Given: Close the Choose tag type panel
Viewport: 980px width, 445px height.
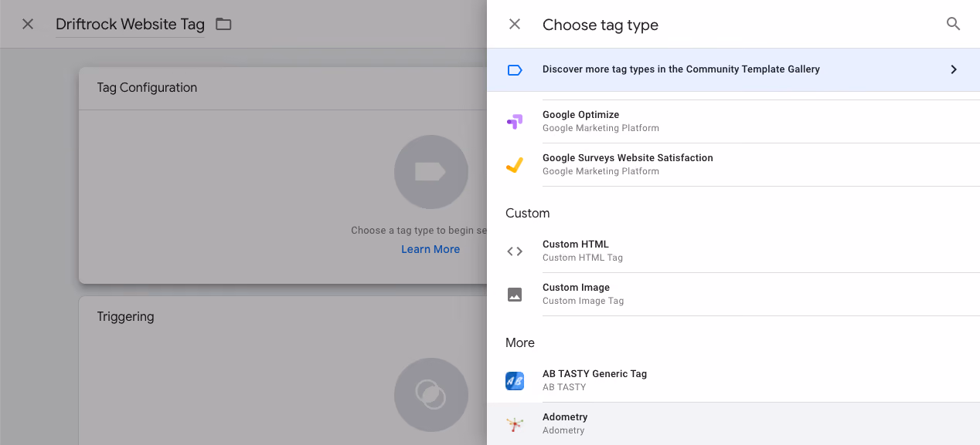Looking at the screenshot, I should (515, 24).
